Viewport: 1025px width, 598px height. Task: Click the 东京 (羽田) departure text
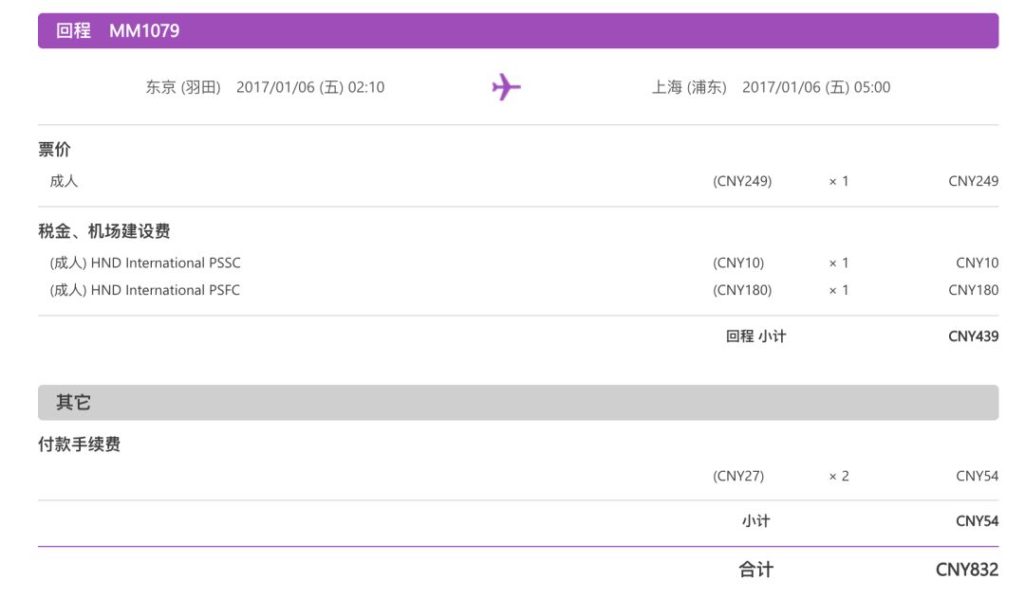point(183,87)
